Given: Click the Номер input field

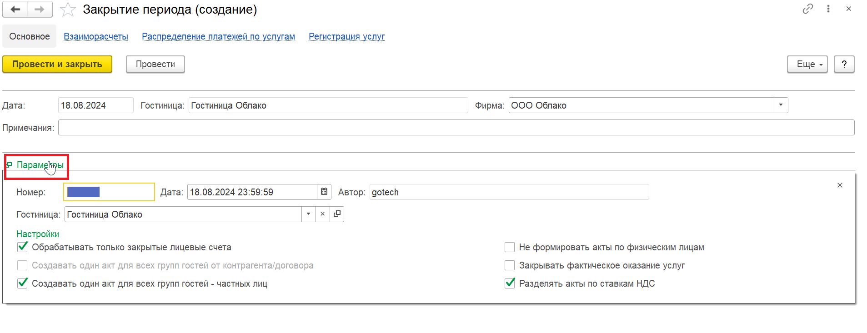Looking at the screenshot, I should (x=109, y=192).
